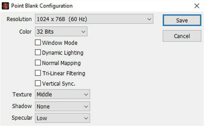Expand the Resolution dropdown chevron arrow
This screenshot has height=126, width=204.
coord(149,19)
